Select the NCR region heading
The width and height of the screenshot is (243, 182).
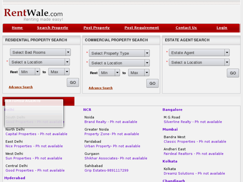pyautogui.click(x=87, y=110)
